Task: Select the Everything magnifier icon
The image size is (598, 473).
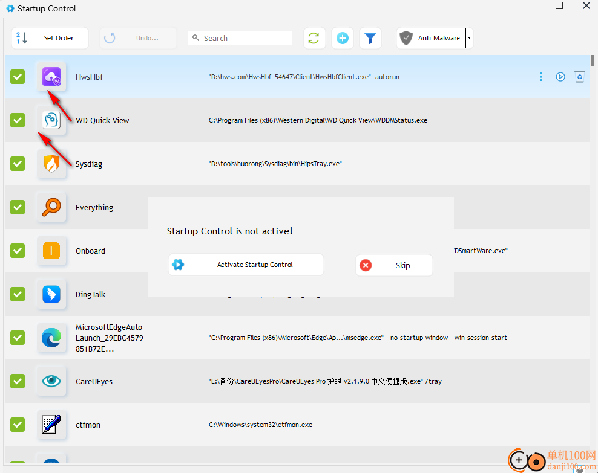Action: click(x=51, y=207)
